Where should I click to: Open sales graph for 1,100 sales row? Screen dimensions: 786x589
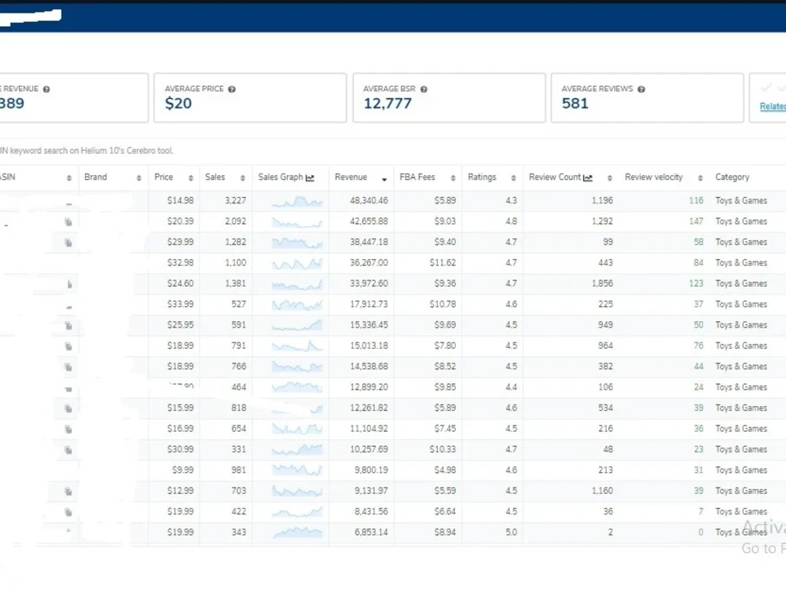[297, 263]
